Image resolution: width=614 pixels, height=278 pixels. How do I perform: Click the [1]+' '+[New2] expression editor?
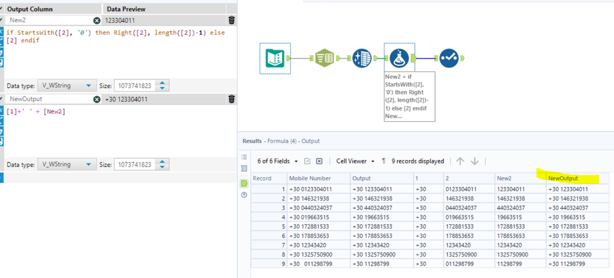[120, 131]
